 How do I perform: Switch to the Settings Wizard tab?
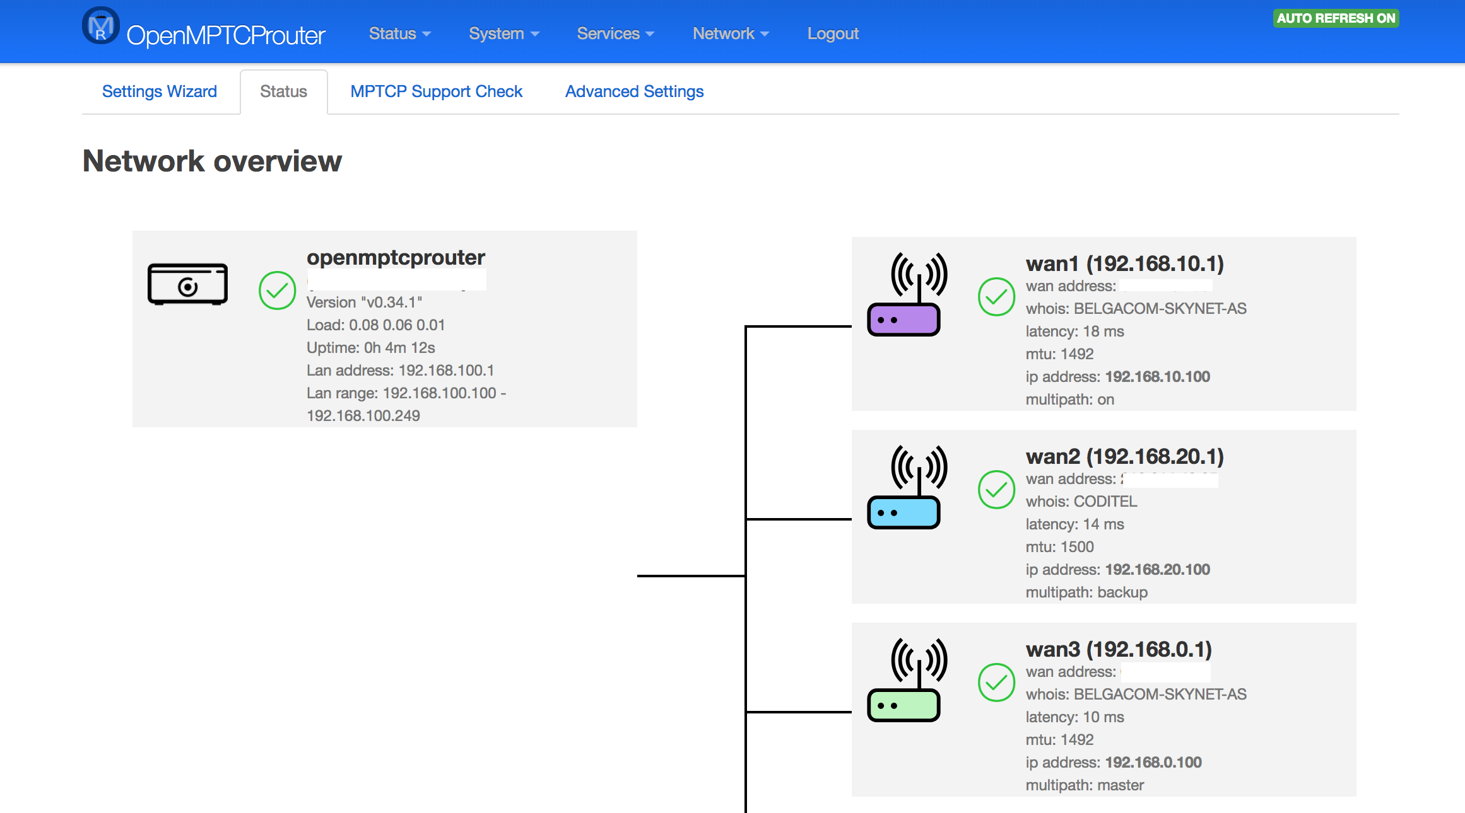tap(159, 91)
